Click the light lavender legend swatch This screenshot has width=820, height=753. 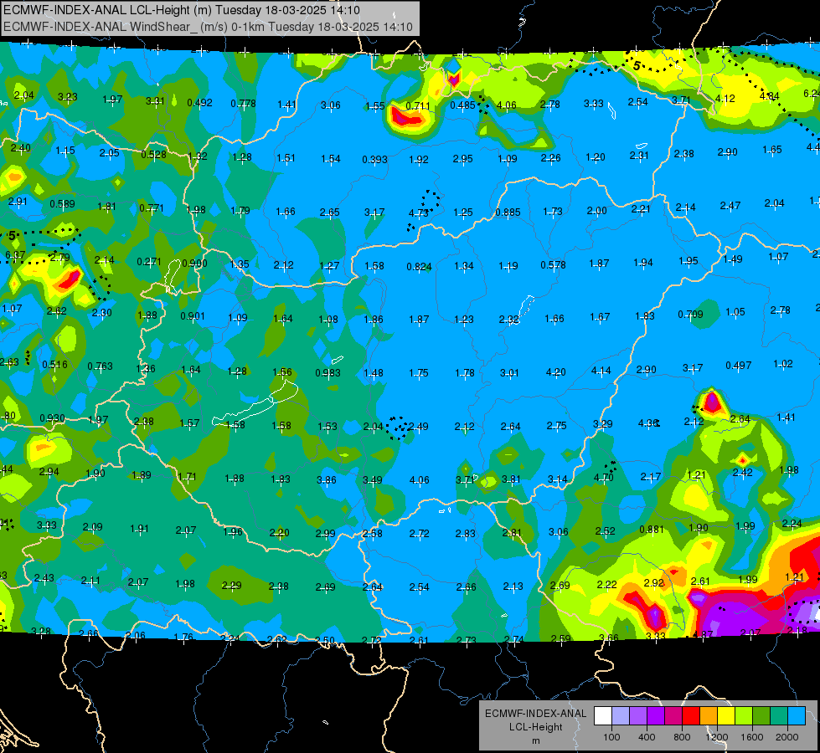pyautogui.click(x=621, y=716)
